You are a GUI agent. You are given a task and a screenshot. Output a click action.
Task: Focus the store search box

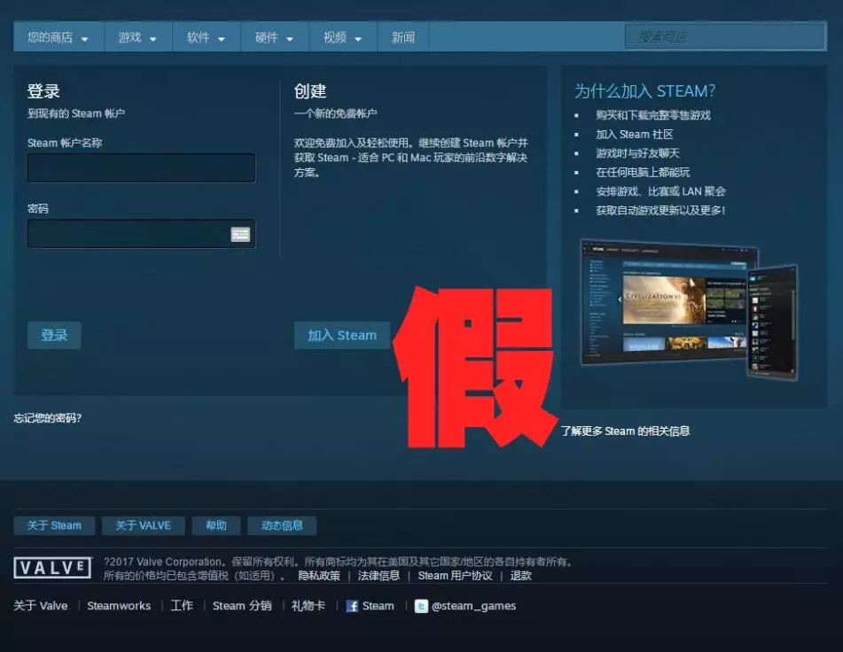click(x=725, y=36)
